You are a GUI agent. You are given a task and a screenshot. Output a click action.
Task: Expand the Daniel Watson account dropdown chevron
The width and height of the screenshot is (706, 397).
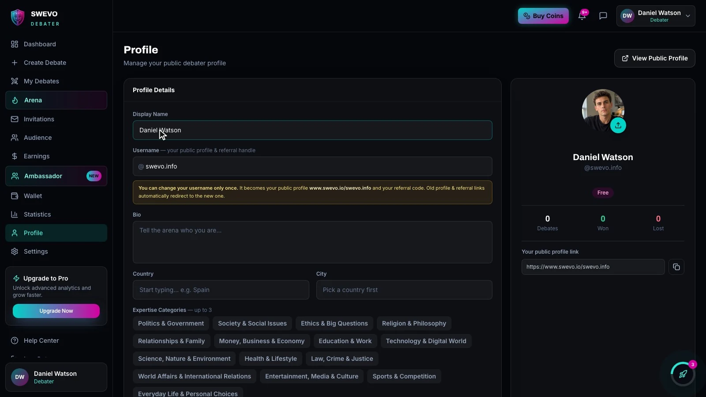pyautogui.click(x=688, y=16)
